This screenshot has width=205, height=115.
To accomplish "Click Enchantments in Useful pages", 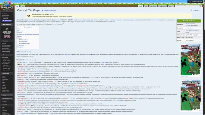I will point(5,79).
